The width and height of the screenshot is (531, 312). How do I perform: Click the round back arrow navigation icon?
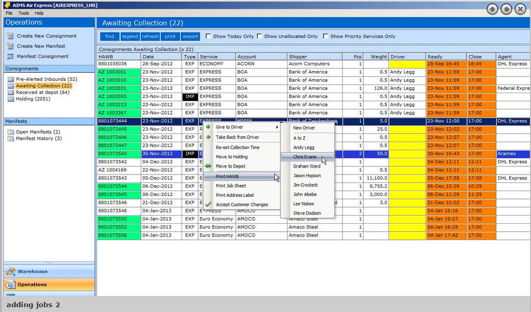click(492, 9)
